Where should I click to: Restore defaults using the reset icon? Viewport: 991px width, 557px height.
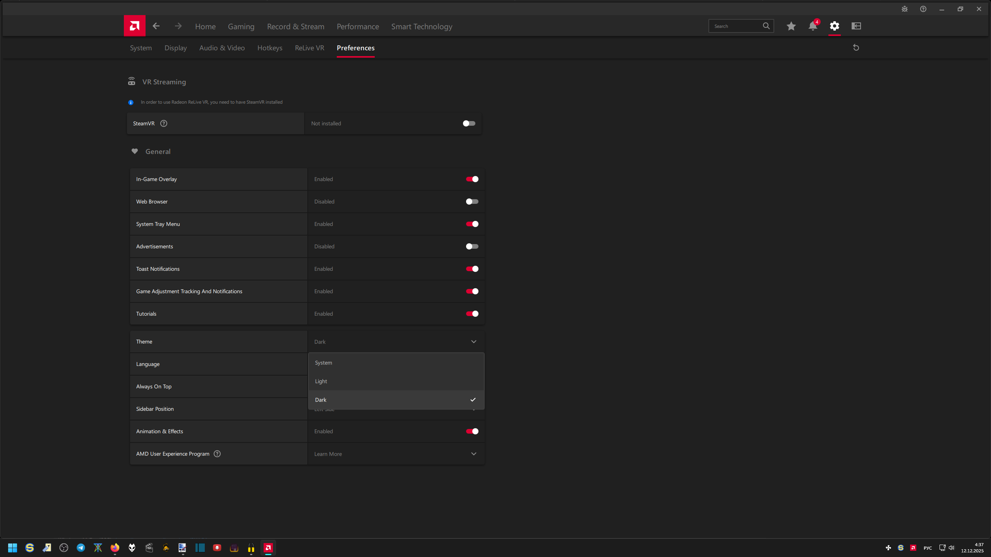(x=856, y=47)
